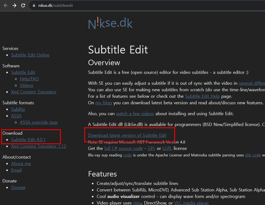The height and width of the screenshot is (205, 265).
Task: Open the 'zlib code' link
Action: (253, 155)
